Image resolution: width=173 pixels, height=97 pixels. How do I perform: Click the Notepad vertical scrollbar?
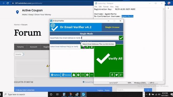point(164,44)
